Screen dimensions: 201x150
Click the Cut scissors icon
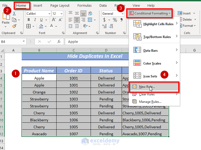14,13
